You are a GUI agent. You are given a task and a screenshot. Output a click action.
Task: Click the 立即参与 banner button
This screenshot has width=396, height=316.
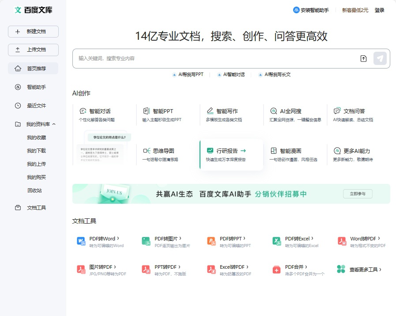358,194
